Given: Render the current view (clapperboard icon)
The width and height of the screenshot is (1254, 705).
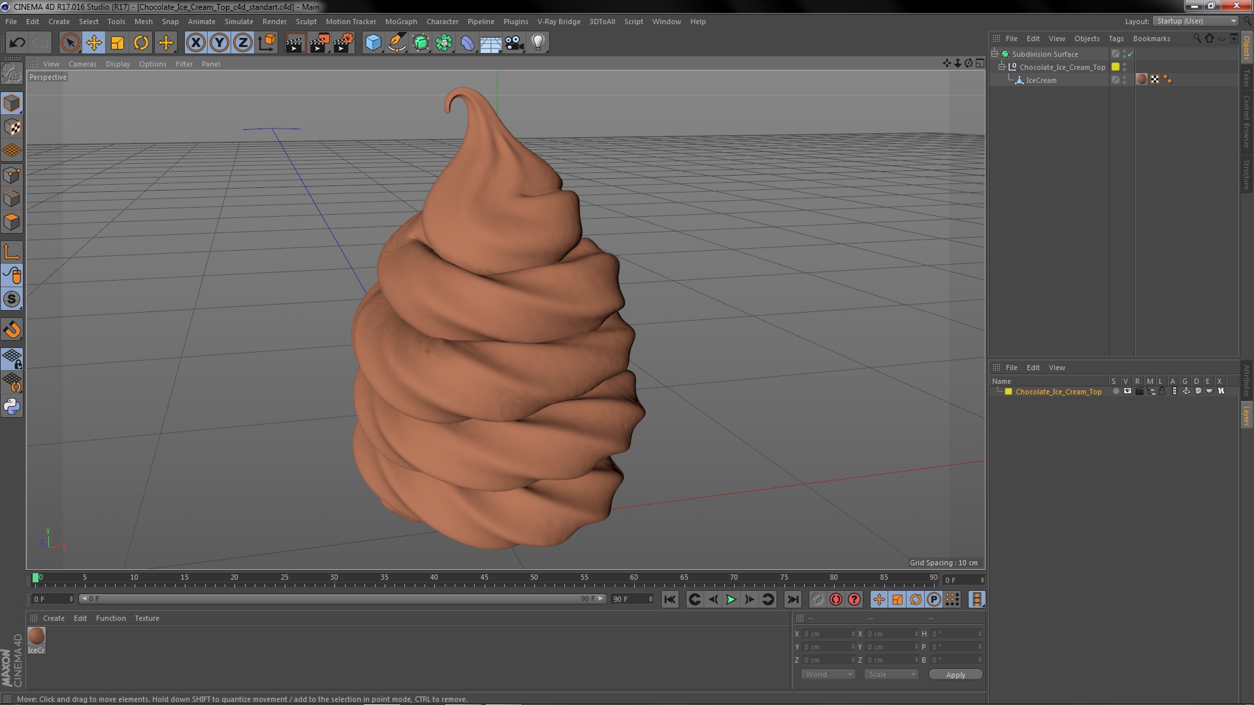Looking at the screenshot, I should (x=295, y=43).
